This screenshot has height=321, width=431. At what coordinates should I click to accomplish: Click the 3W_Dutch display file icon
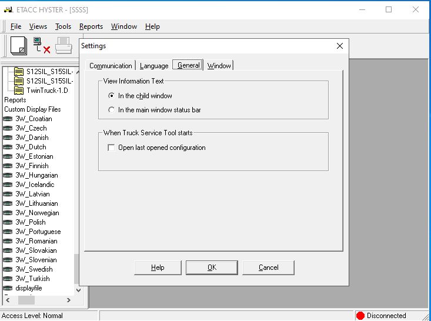(x=8, y=147)
